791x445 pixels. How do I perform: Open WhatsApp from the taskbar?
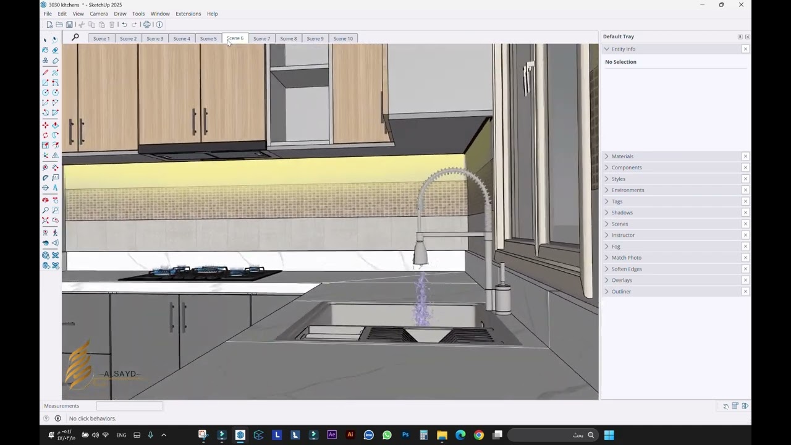pos(387,435)
